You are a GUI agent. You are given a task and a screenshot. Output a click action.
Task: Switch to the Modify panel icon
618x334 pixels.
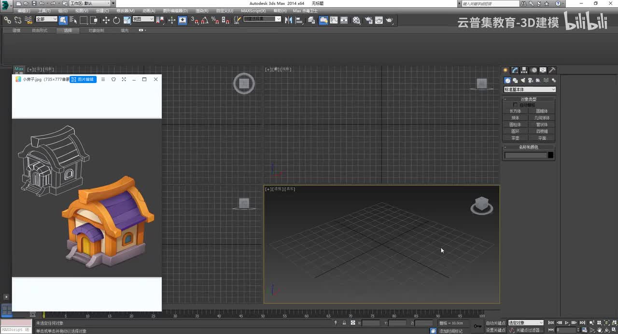point(515,70)
